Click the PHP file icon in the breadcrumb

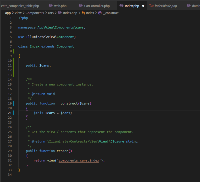[60, 13]
